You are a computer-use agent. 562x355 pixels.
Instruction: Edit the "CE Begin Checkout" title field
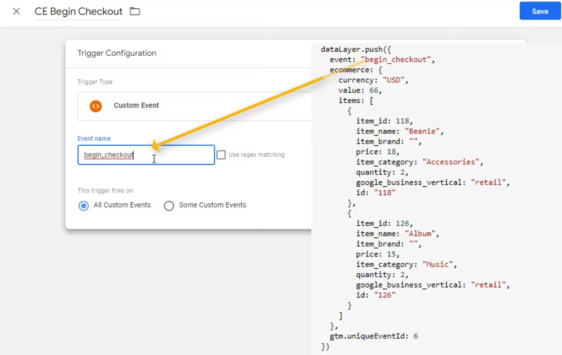coord(78,11)
